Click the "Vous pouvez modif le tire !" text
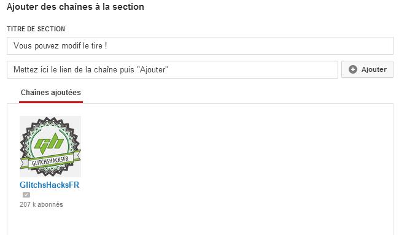The width and height of the screenshot is (399, 235). click(x=60, y=46)
